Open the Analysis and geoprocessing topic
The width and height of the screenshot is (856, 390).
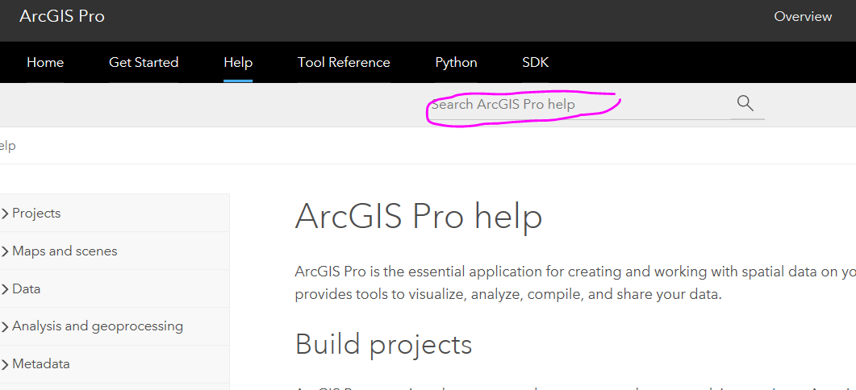tap(98, 326)
